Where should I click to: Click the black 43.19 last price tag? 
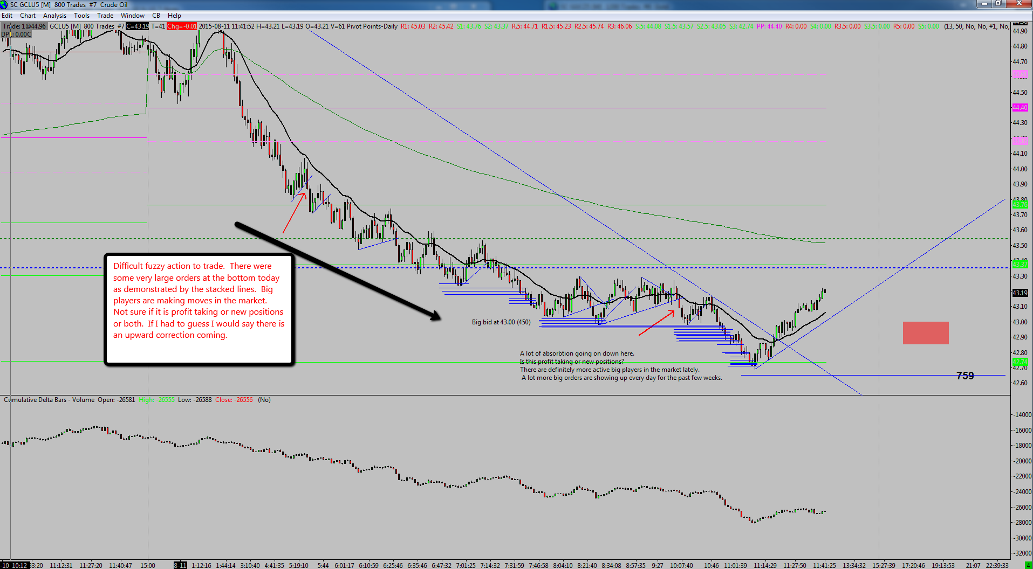1020,293
